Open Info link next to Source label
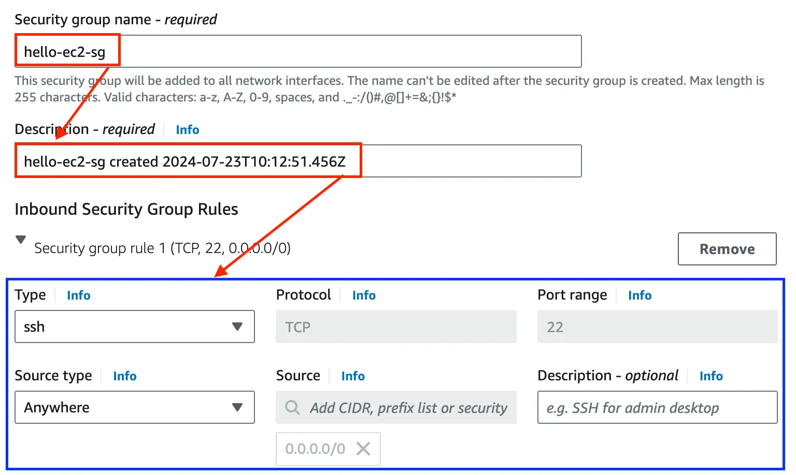 click(353, 376)
